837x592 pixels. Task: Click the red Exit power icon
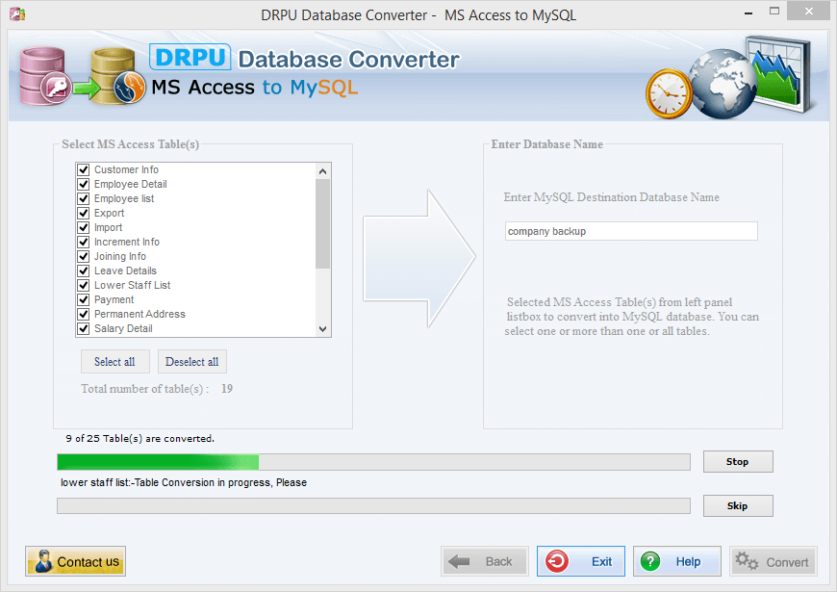click(x=557, y=561)
